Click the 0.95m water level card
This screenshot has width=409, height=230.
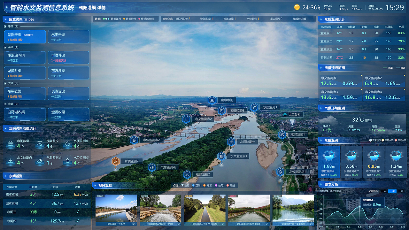(x=374, y=162)
